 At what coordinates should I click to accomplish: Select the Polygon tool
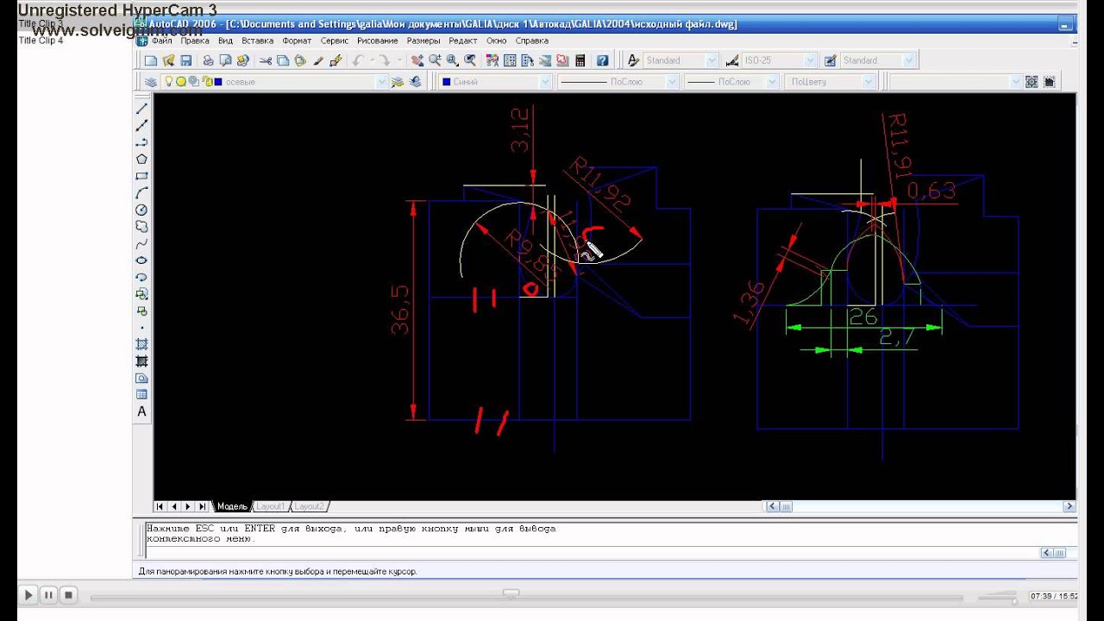[x=142, y=159]
